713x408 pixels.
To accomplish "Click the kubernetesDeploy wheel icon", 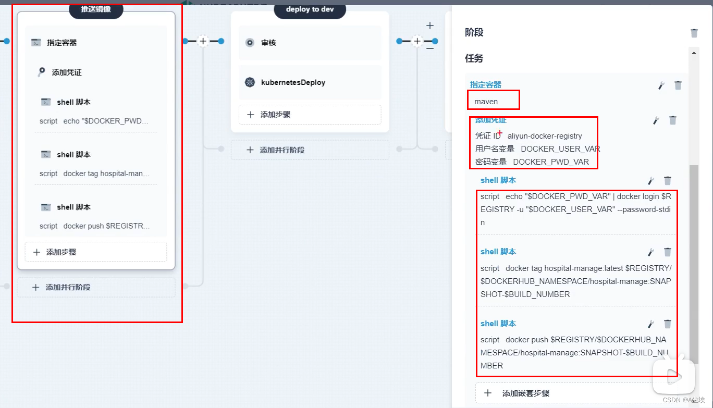I will 250,82.
